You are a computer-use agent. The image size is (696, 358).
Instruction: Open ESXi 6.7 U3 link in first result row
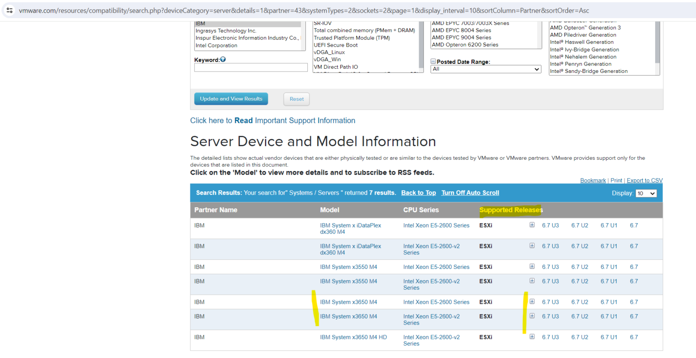point(550,225)
